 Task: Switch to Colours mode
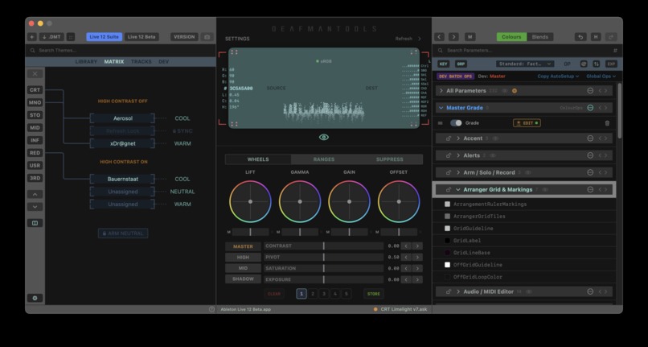[x=511, y=37]
